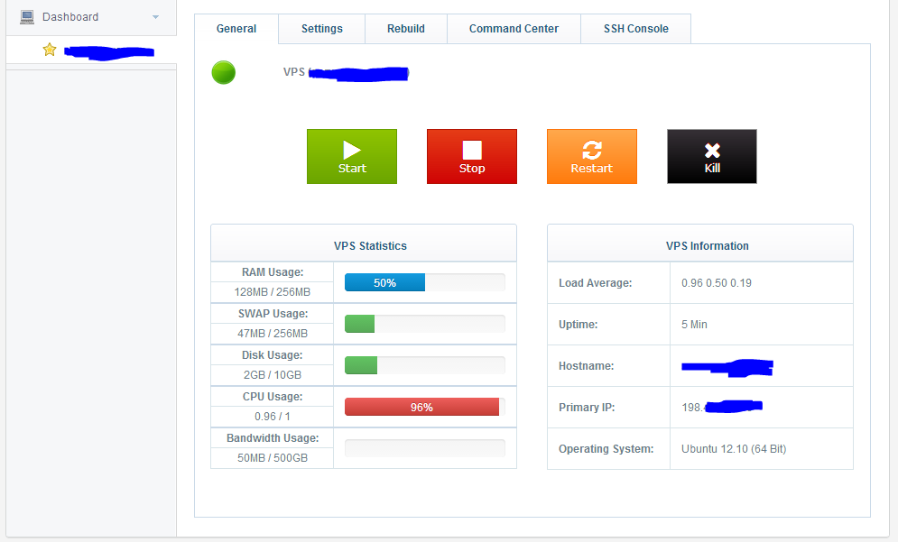Click the 2GB / 10GB disk value
The width and height of the screenshot is (898, 542).
(x=272, y=375)
